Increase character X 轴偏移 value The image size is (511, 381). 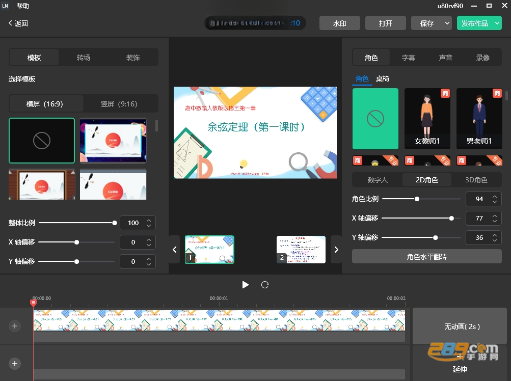[495, 216]
